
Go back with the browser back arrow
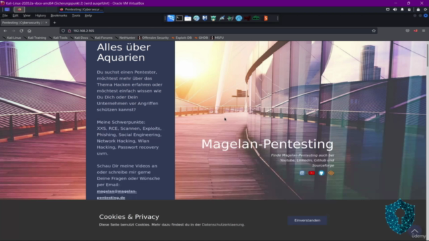coord(5,31)
